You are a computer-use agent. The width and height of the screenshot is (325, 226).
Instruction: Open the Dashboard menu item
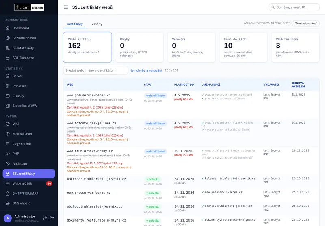(x=29, y=28)
